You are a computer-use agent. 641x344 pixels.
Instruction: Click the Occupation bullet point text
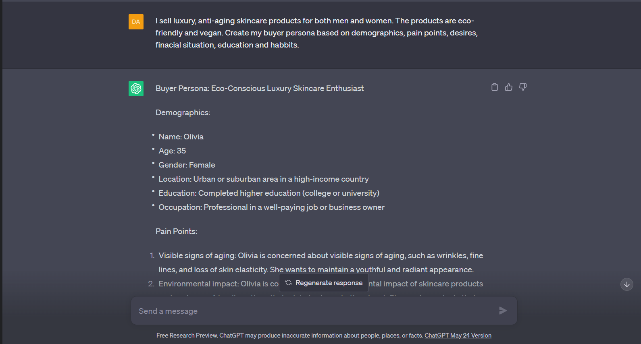271,207
